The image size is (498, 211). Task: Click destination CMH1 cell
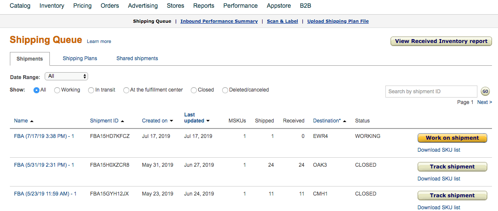pyautogui.click(x=320, y=194)
